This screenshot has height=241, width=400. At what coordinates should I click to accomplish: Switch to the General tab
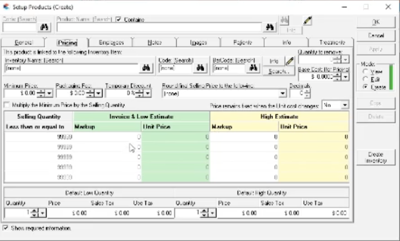(x=24, y=42)
